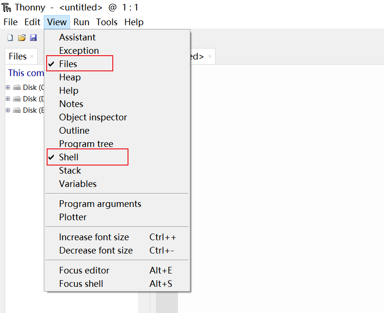Close the untitled editor tab
The image size is (384, 313).
click(x=209, y=57)
